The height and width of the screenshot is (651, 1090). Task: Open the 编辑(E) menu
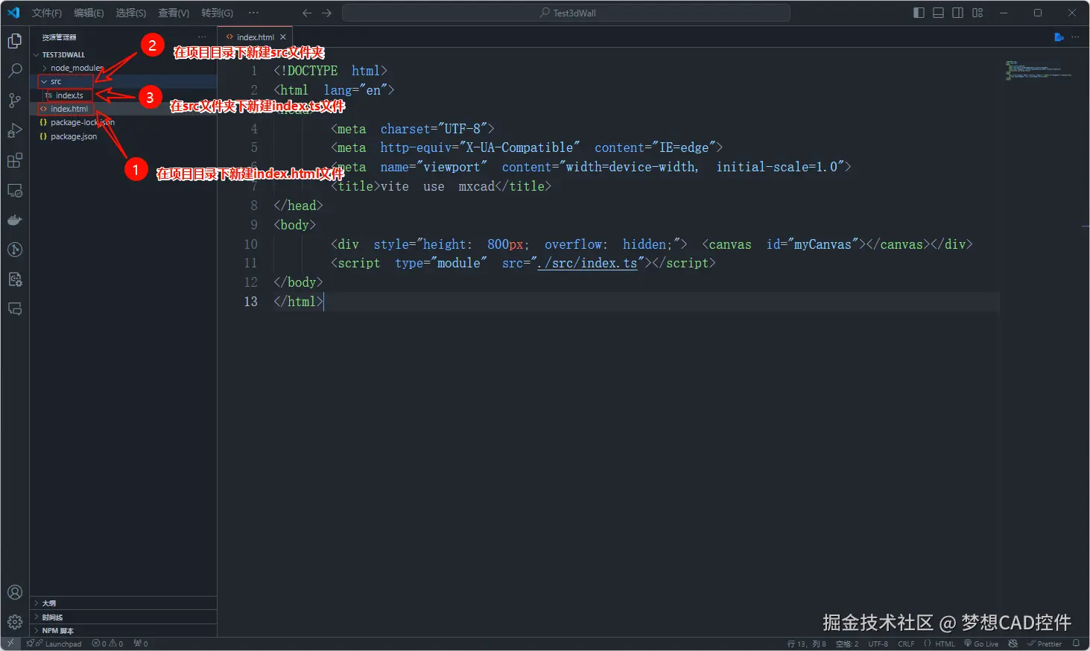tap(89, 13)
